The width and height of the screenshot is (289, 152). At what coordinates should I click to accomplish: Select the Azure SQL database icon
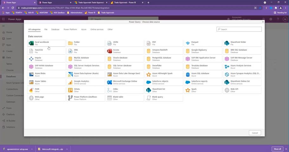point(188,74)
